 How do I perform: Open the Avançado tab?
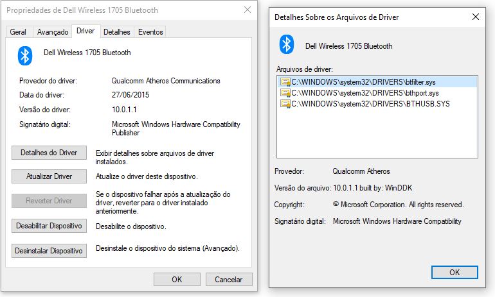53,32
